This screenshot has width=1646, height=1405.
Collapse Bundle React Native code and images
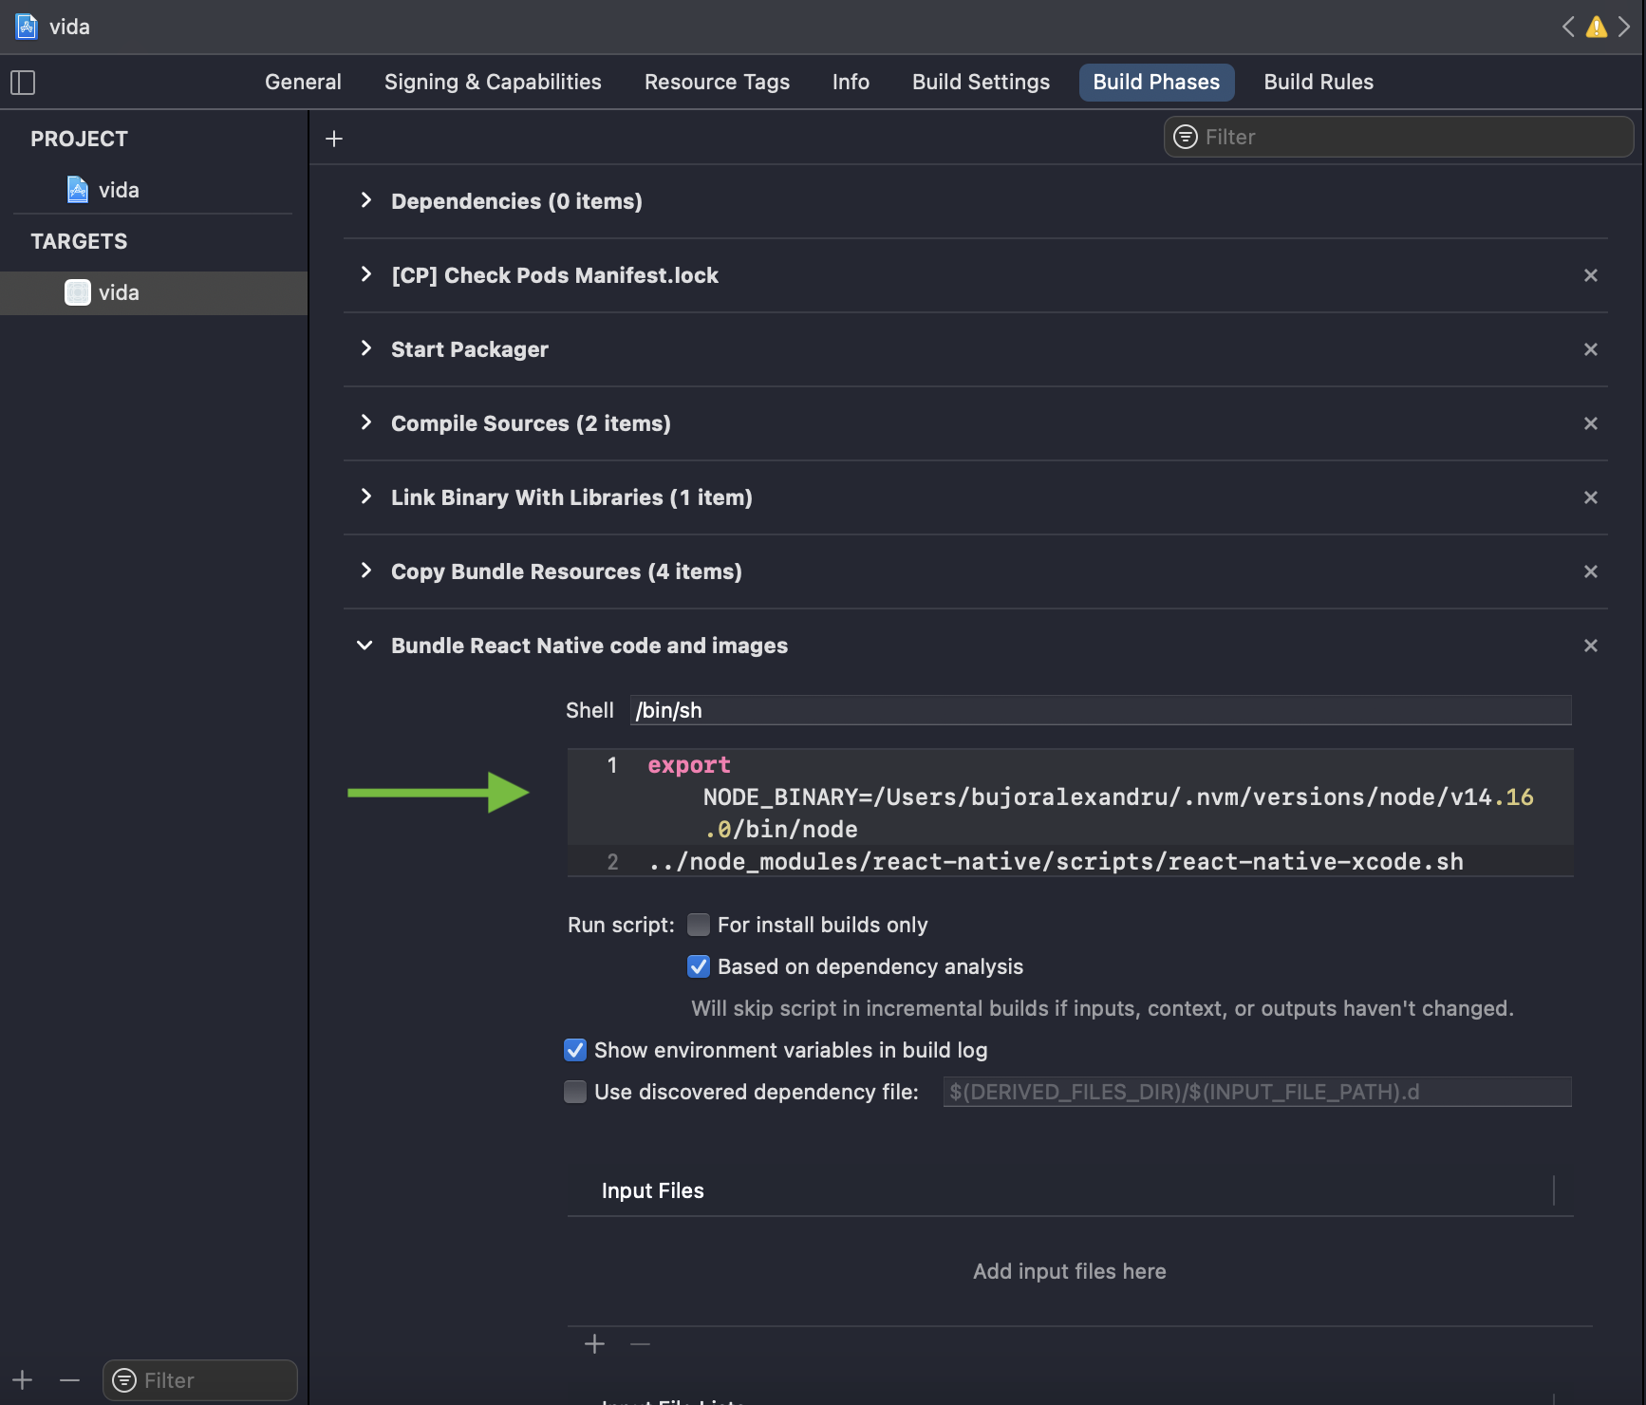point(365,646)
